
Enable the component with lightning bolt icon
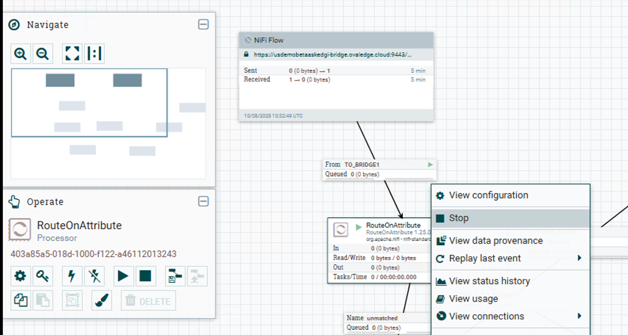click(x=72, y=276)
